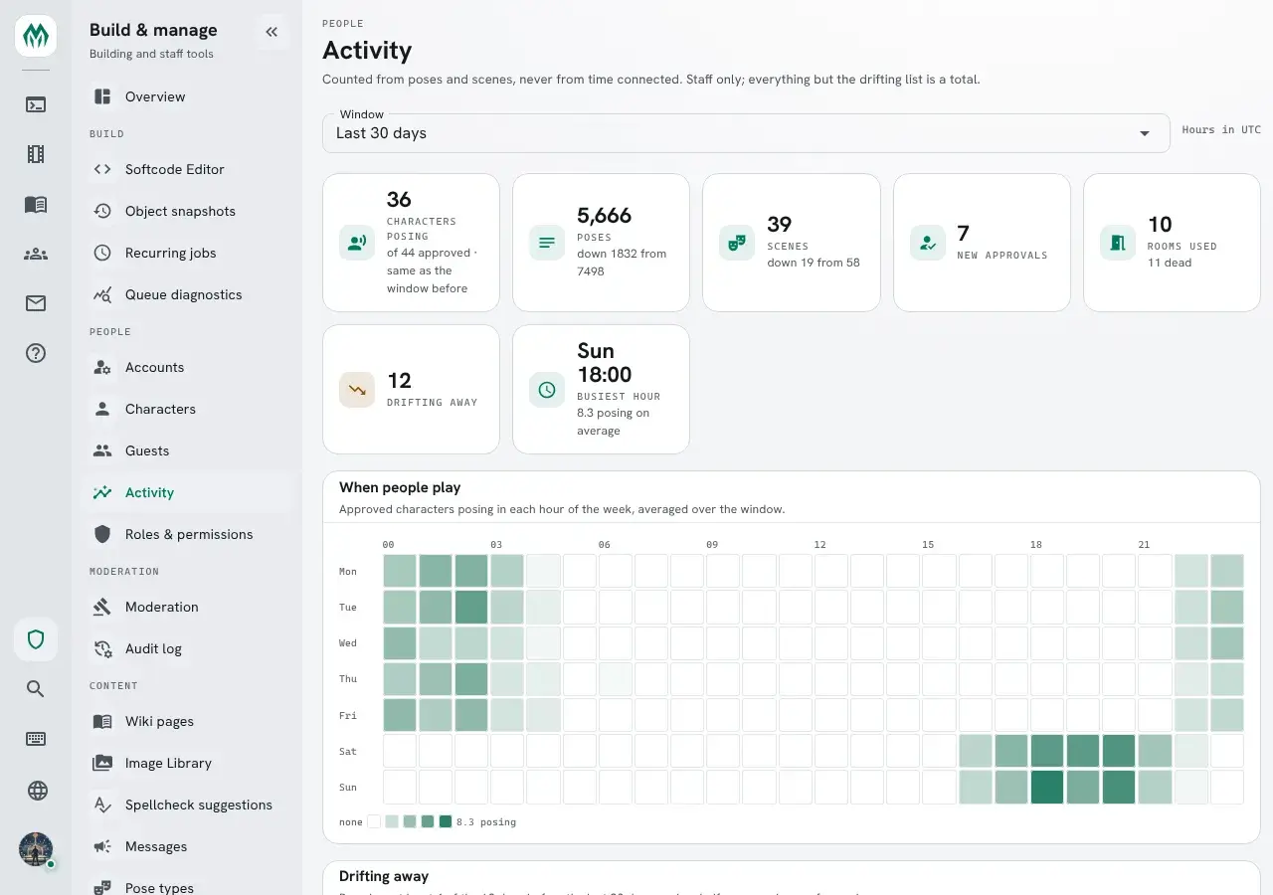The image size is (1273, 895).
Task: Click the Drifting away card showing 12
Action: click(411, 389)
